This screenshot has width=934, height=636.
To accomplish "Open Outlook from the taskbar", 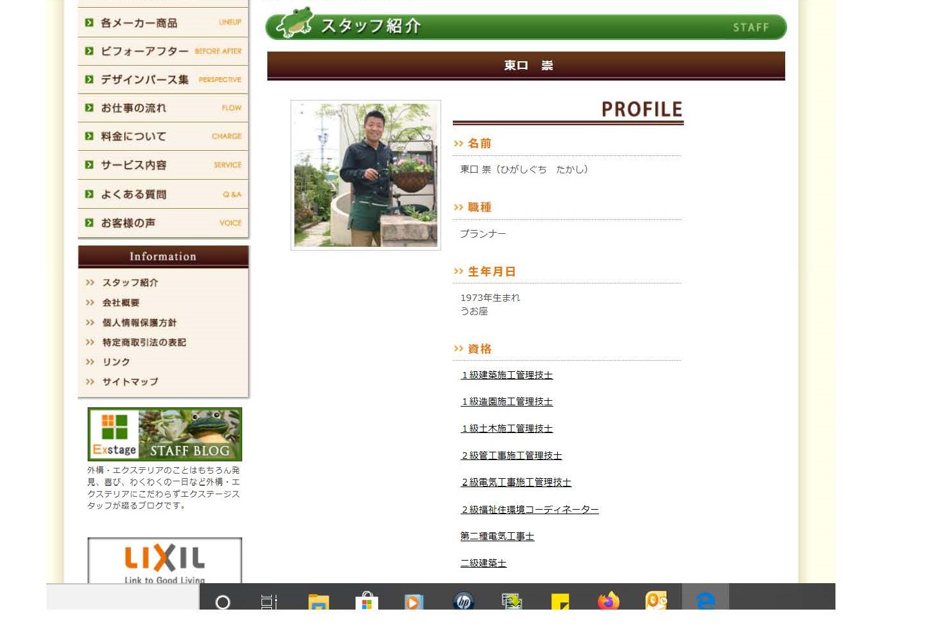I will tap(656, 602).
